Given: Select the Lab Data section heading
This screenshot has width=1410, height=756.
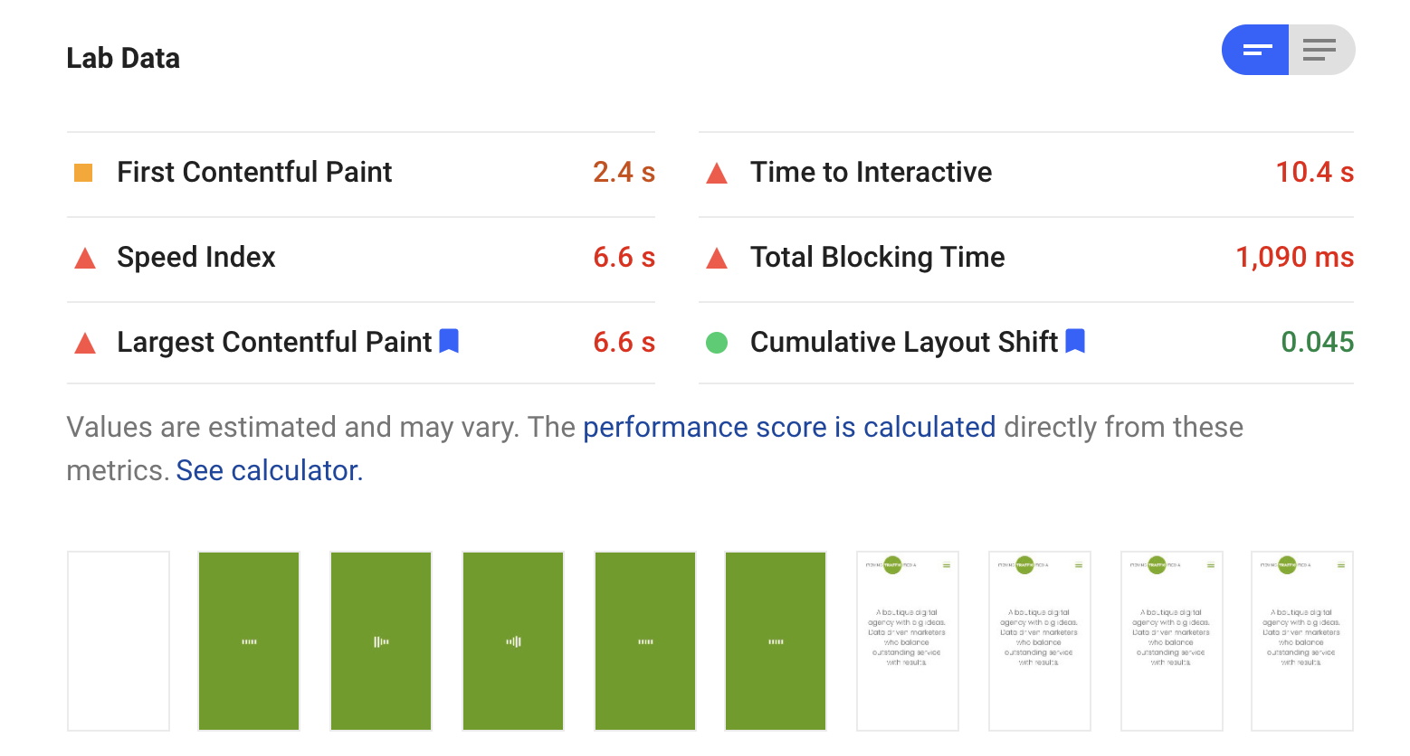Looking at the screenshot, I should [123, 58].
